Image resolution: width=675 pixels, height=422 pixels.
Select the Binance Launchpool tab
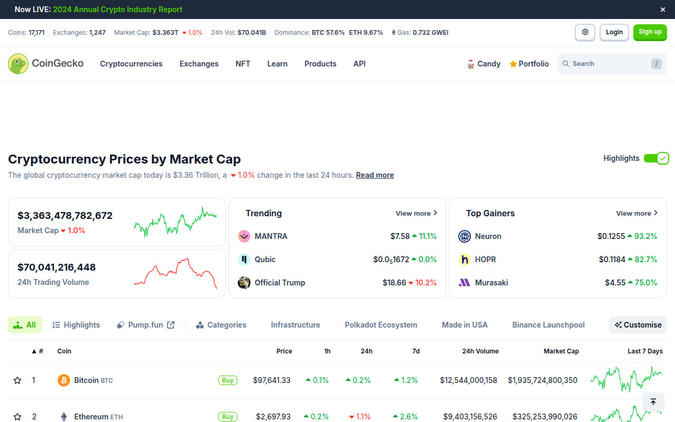[548, 325]
